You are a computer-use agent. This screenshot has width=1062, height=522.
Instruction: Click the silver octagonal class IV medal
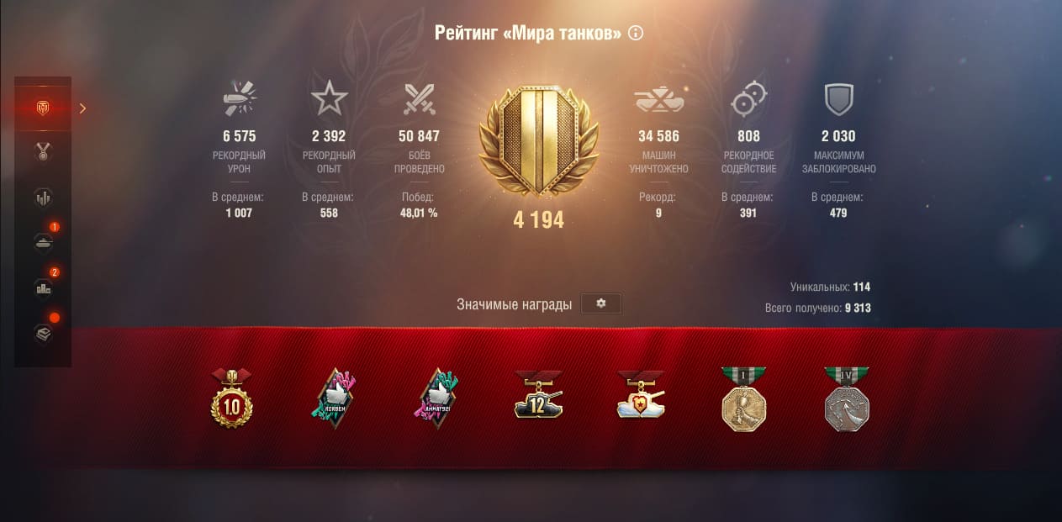pos(847,399)
